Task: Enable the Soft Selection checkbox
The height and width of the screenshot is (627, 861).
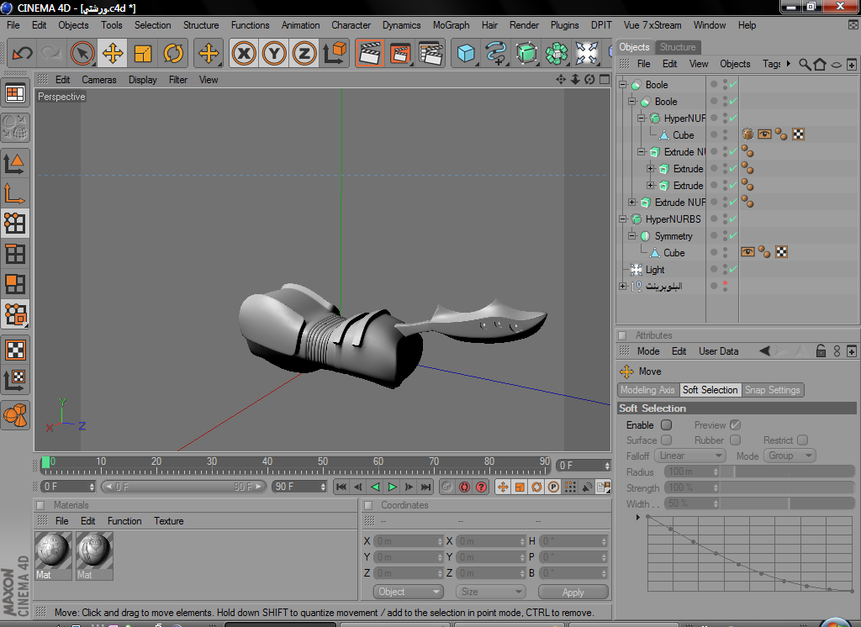Action: tap(666, 425)
